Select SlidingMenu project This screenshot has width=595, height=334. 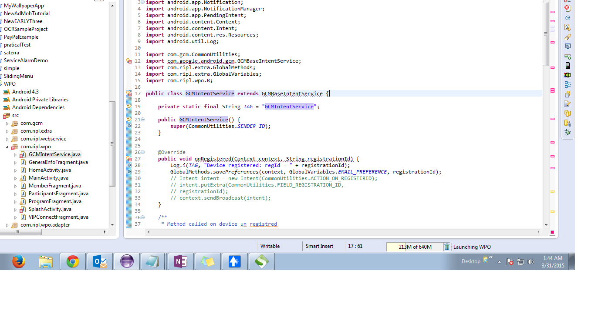(18, 76)
